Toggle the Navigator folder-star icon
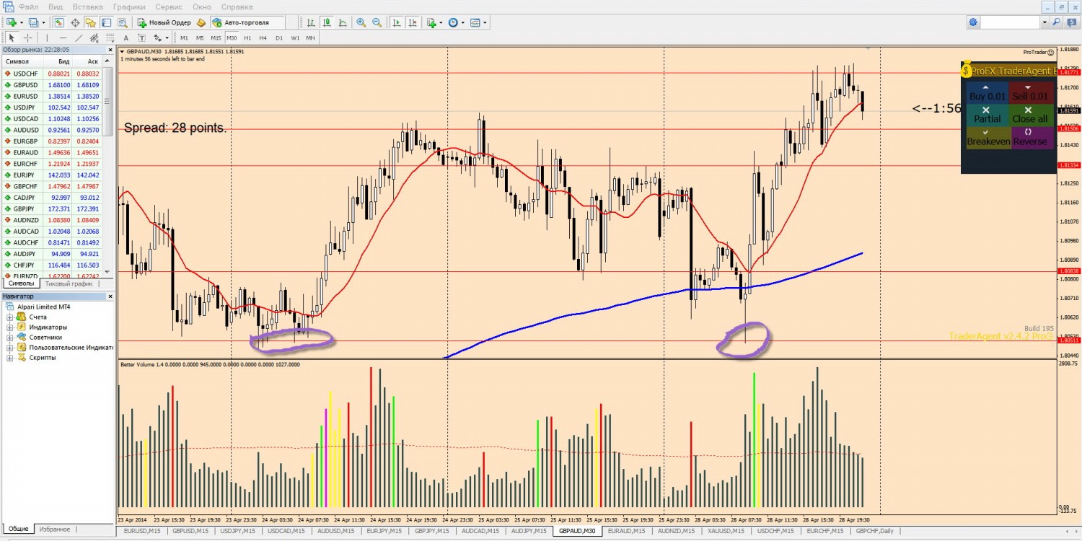This screenshot has height=541, width=1082. (x=90, y=22)
